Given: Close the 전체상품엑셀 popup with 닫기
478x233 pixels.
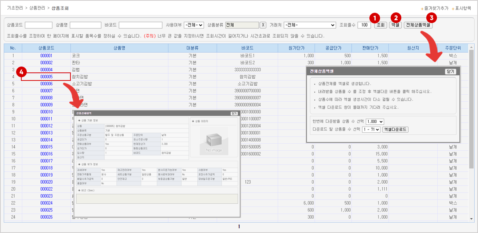Looking at the screenshot, I should [x=450, y=72].
